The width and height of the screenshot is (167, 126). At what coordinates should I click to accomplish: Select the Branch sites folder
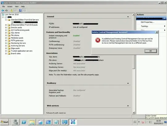[16, 53]
